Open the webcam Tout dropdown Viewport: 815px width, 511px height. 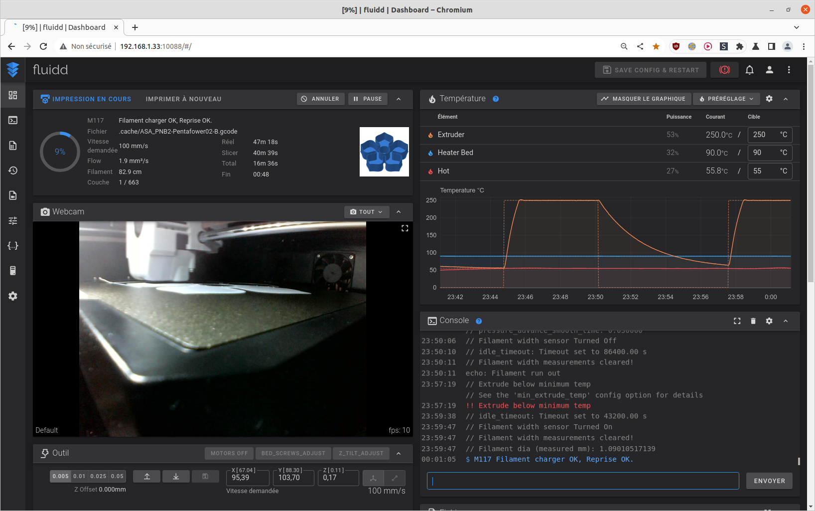tap(366, 212)
